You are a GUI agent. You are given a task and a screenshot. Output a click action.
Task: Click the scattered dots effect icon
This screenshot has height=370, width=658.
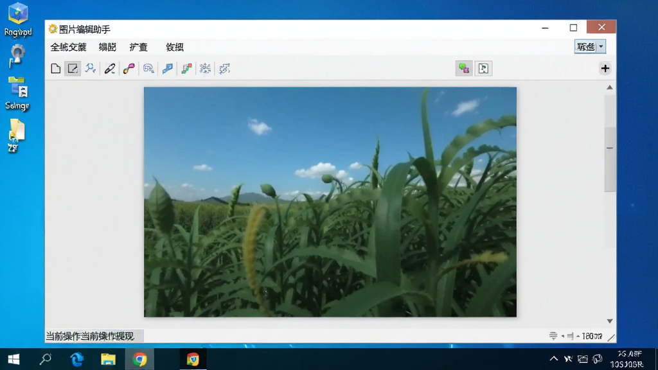[x=205, y=68]
